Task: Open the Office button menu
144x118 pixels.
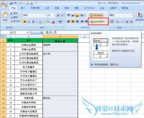Action: (x=4, y=5)
